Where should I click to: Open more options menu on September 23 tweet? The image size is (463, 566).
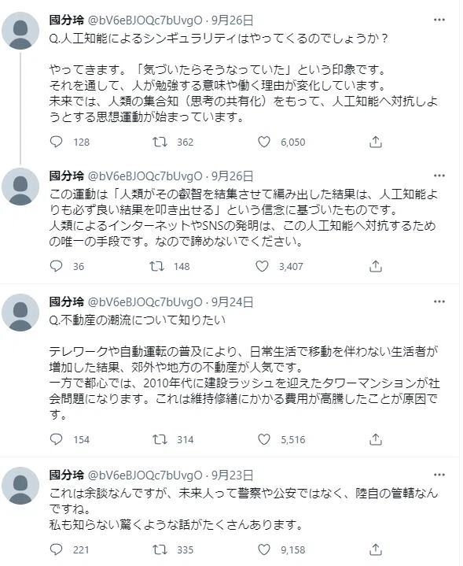click(439, 475)
